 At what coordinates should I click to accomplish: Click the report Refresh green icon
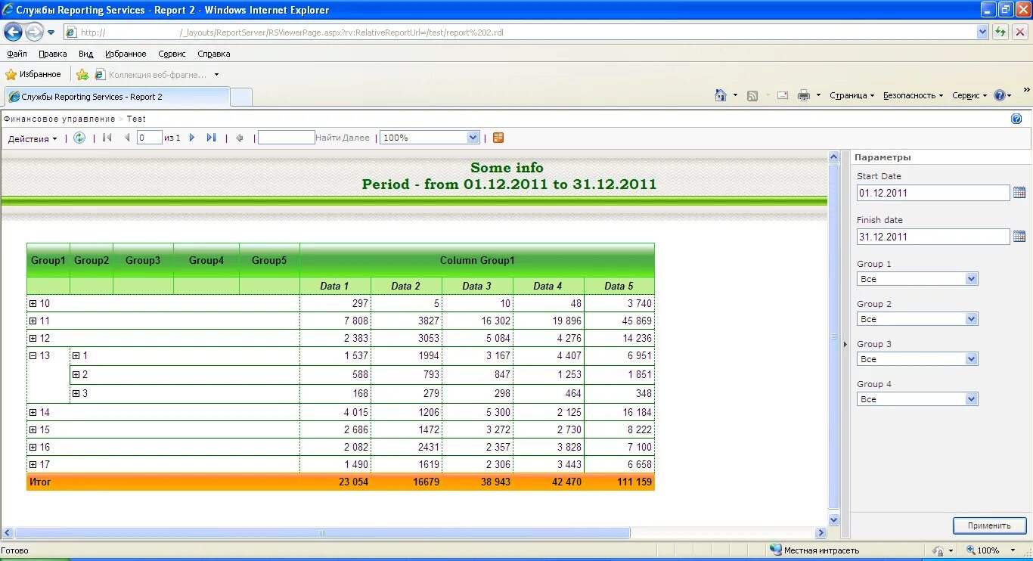pos(79,138)
